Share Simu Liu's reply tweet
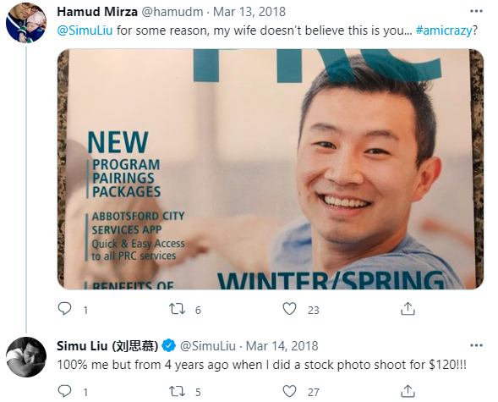498x402 pixels. tap(408, 391)
